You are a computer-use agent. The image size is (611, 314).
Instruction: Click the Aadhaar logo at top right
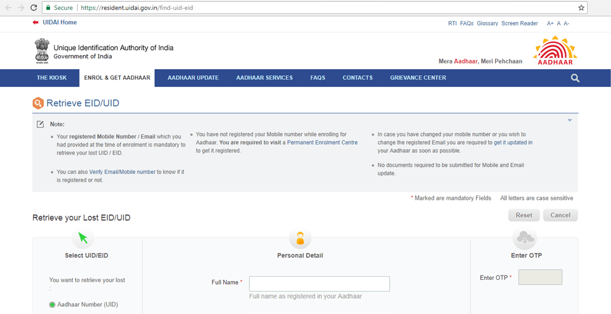click(555, 51)
